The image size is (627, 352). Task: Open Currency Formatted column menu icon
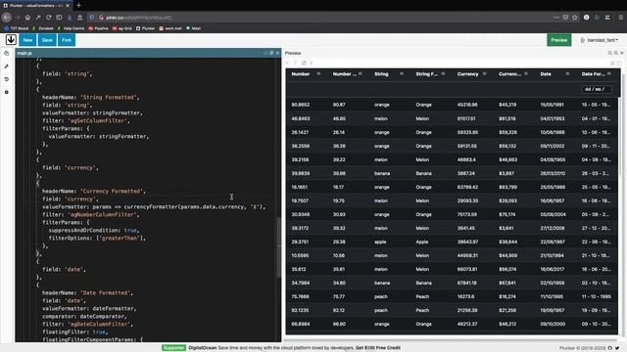pos(526,74)
